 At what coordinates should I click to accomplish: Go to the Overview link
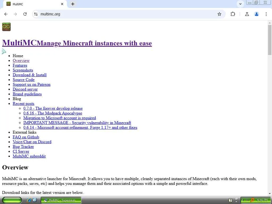pos(21,61)
